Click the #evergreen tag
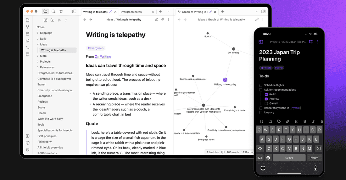 (x=95, y=48)
